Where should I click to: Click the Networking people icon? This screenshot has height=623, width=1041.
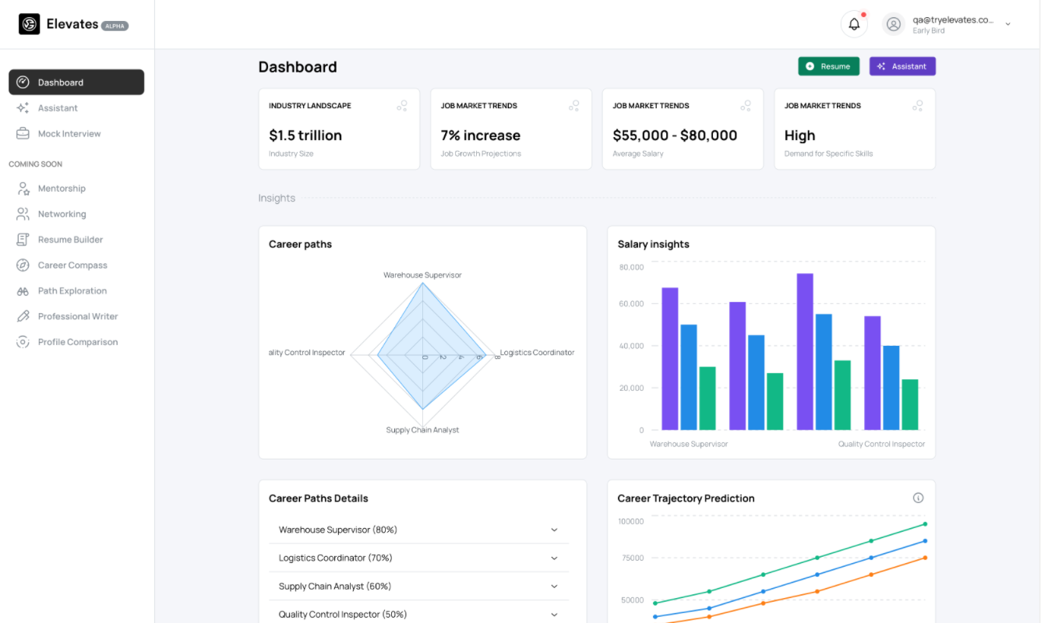coord(23,214)
